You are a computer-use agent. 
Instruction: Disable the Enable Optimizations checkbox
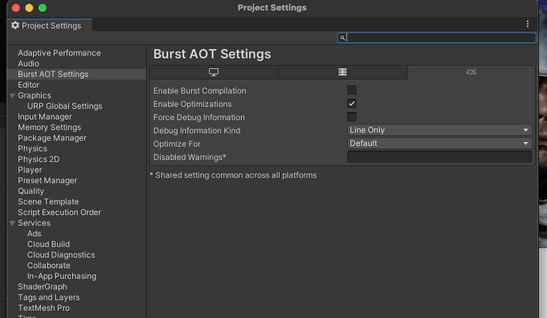point(352,104)
